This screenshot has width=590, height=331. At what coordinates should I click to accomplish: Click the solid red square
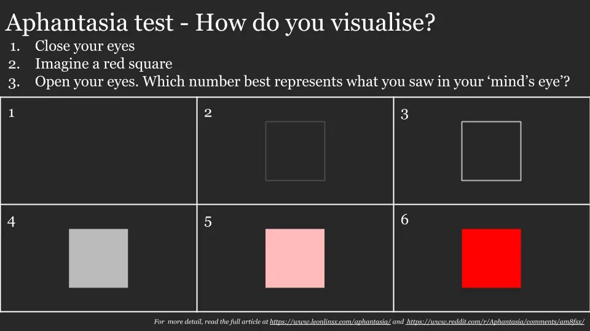[x=491, y=258]
